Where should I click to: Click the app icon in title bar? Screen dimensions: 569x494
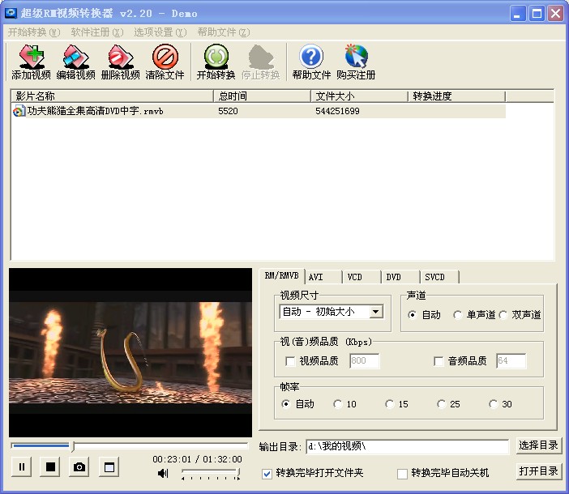[x=11, y=14]
